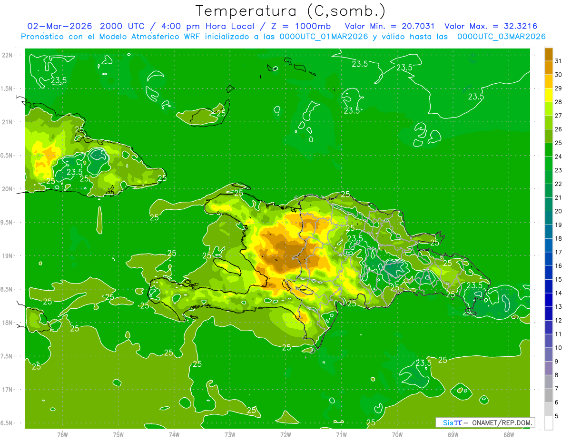The height and width of the screenshot is (441, 571).
Task: Click the legend color band between 24 and 25
Action: pos(549,150)
